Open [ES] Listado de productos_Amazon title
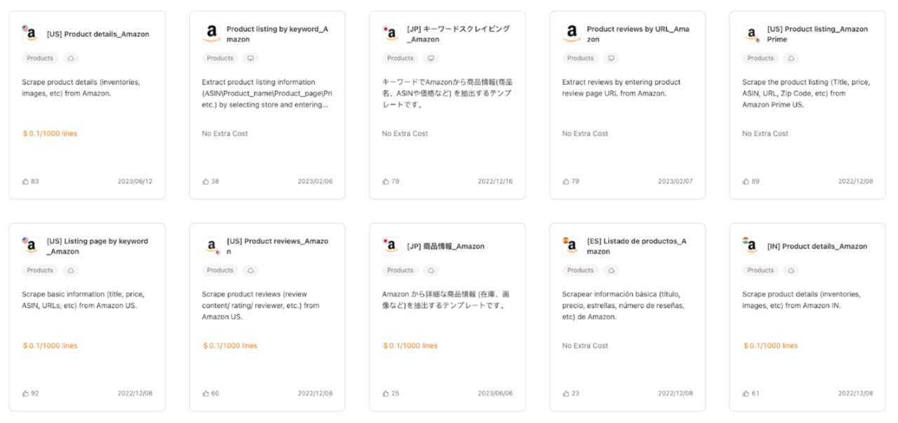Viewport: 898px width, 423px height. point(636,246)
